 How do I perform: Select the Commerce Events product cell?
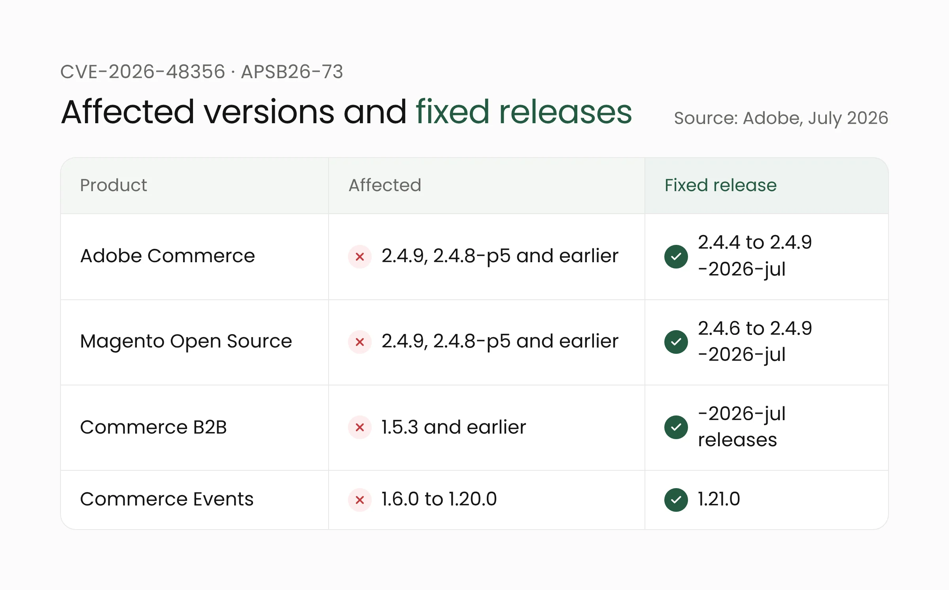click(x=195, y=500)
